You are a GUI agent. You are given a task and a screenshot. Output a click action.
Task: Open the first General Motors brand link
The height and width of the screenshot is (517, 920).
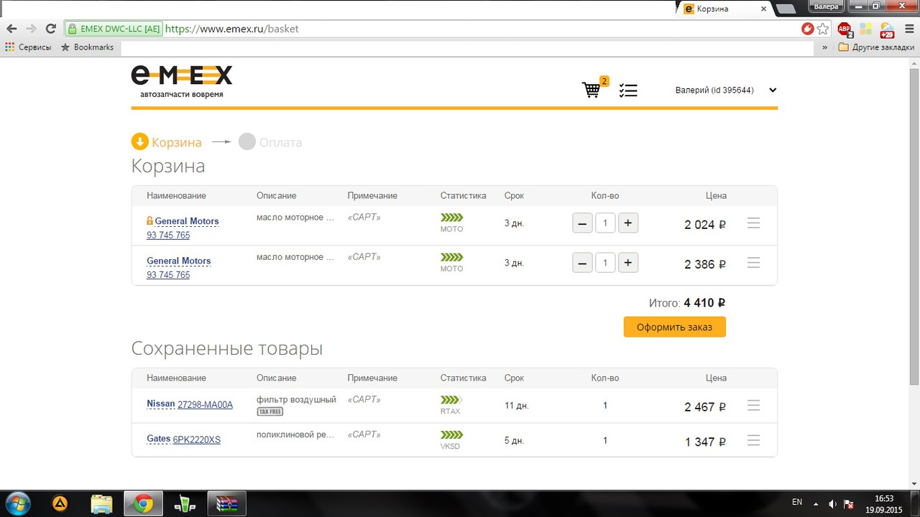187,221
